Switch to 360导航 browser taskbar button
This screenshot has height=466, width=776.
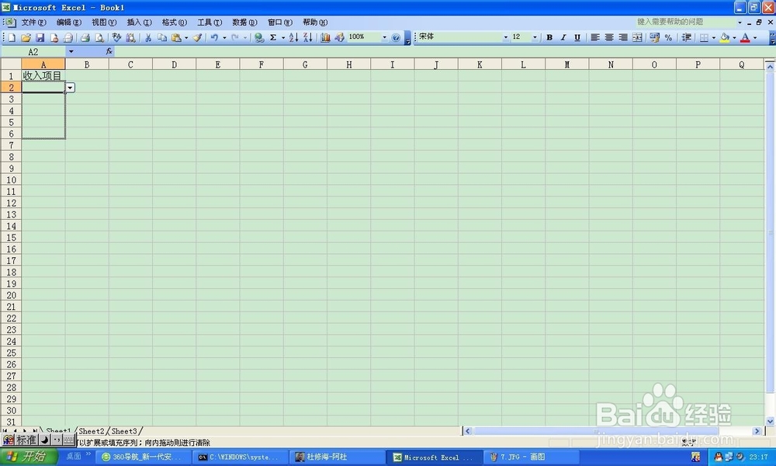[x=142, y=457]
